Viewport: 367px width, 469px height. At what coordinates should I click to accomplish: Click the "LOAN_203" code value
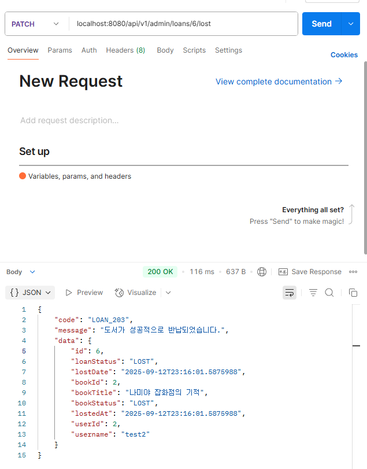pos(108,320)
